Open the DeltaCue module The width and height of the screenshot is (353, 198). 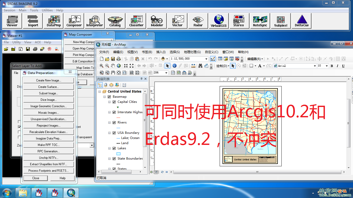302,21
